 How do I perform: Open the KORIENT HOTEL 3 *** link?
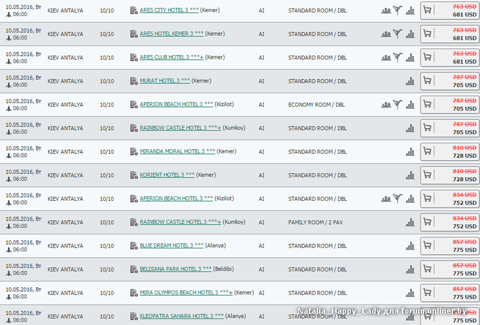pyautogui.click(x=167, y=175)
